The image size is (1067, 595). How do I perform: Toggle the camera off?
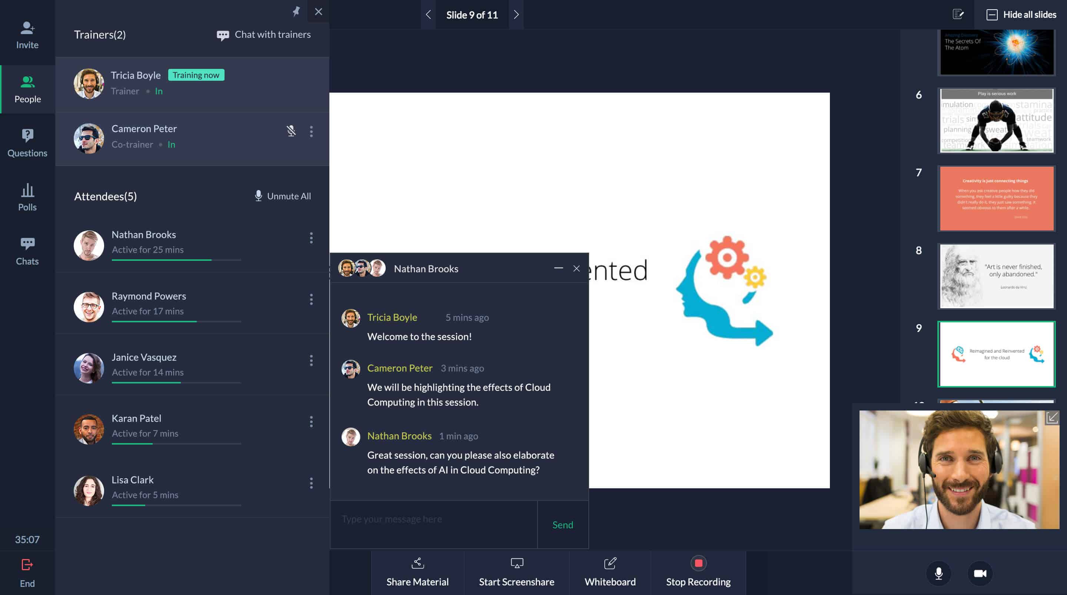point(980,573)
